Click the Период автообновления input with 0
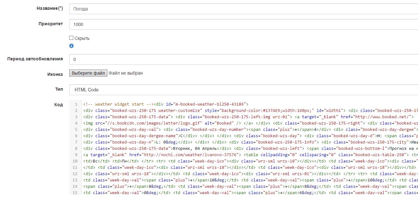The image size is (418, 202). (x=243, y=59)
